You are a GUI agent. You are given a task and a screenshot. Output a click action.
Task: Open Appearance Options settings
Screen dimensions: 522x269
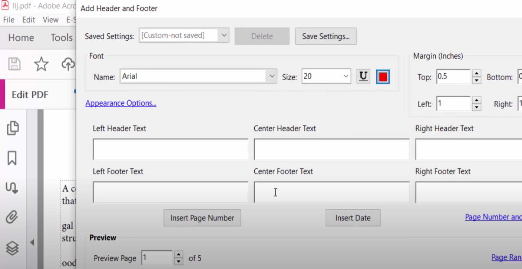tap(120, 103)
